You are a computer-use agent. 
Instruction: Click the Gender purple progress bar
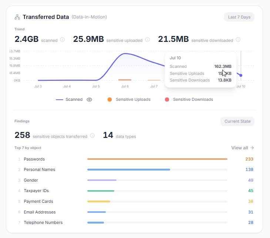point(102,180)
